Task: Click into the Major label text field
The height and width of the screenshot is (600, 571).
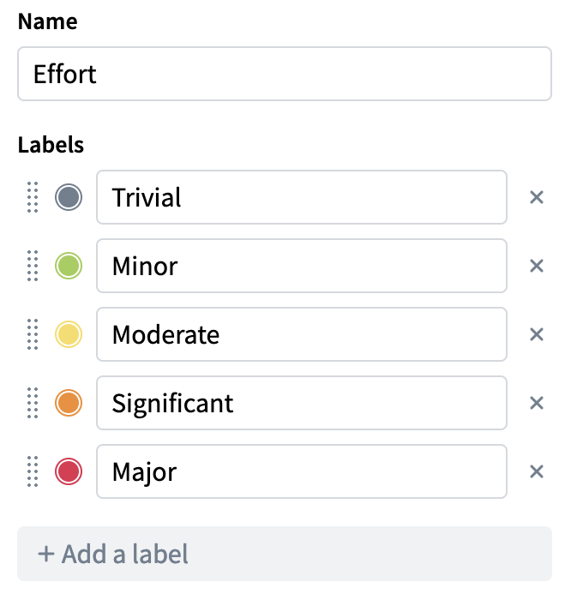Action: coord(301,471)
